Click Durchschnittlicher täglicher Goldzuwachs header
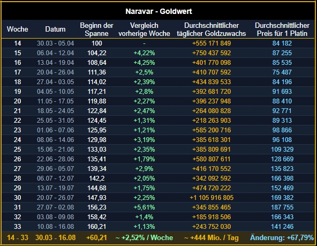317x246 pixels. [212, 29]
